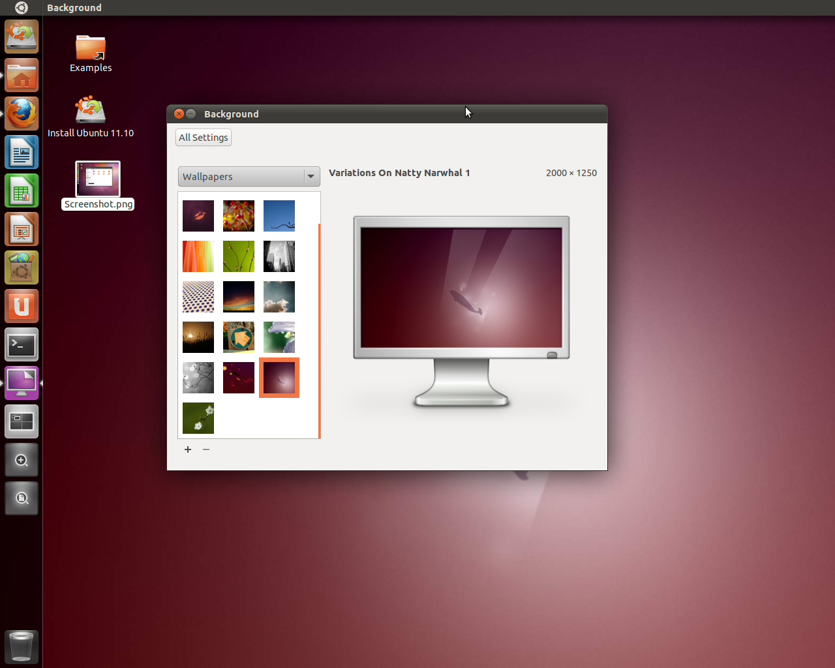
Task: Remove wallpaper with minus button
Action: point(206,449)
